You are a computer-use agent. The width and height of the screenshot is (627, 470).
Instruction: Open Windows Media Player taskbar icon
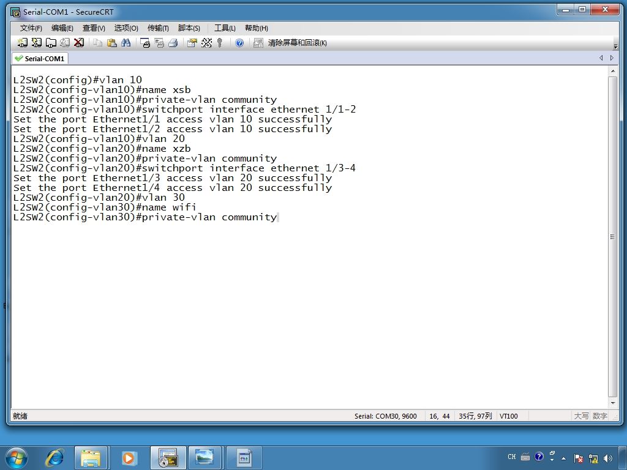point(129,458)
